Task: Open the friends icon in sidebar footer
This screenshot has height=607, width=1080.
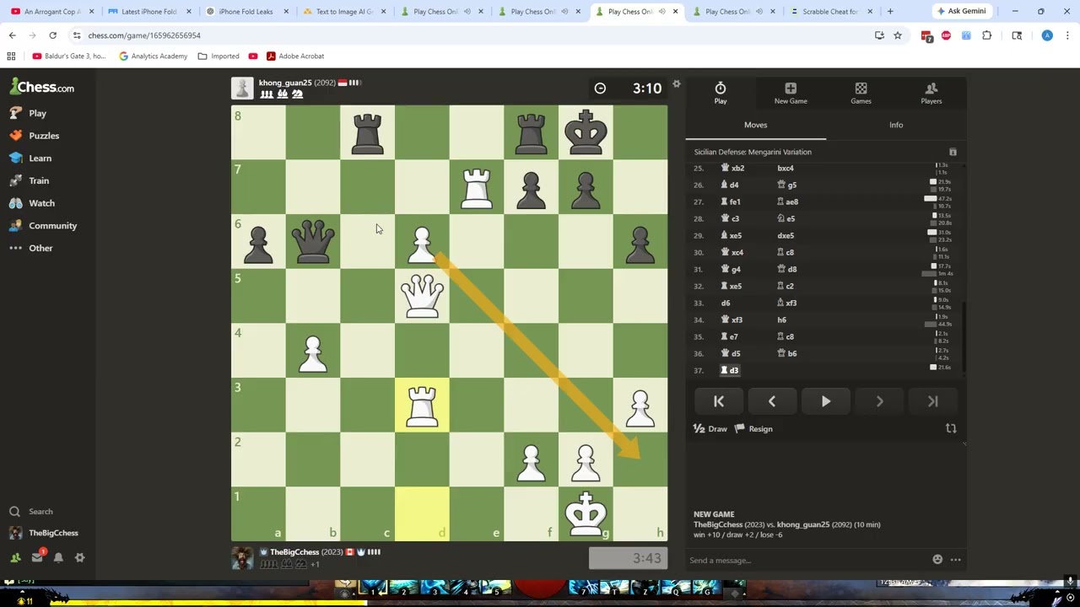Action: 15,557
